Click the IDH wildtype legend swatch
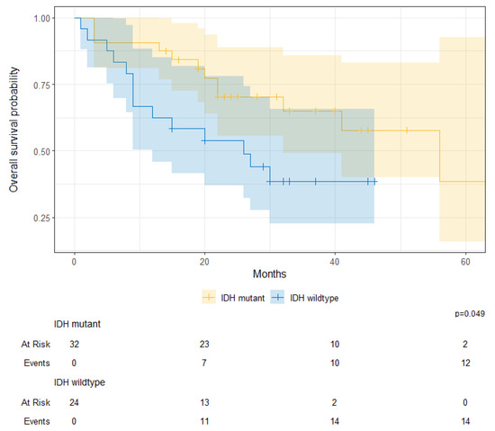Viewport: 495px width, 431px height. tap(277, 297)
